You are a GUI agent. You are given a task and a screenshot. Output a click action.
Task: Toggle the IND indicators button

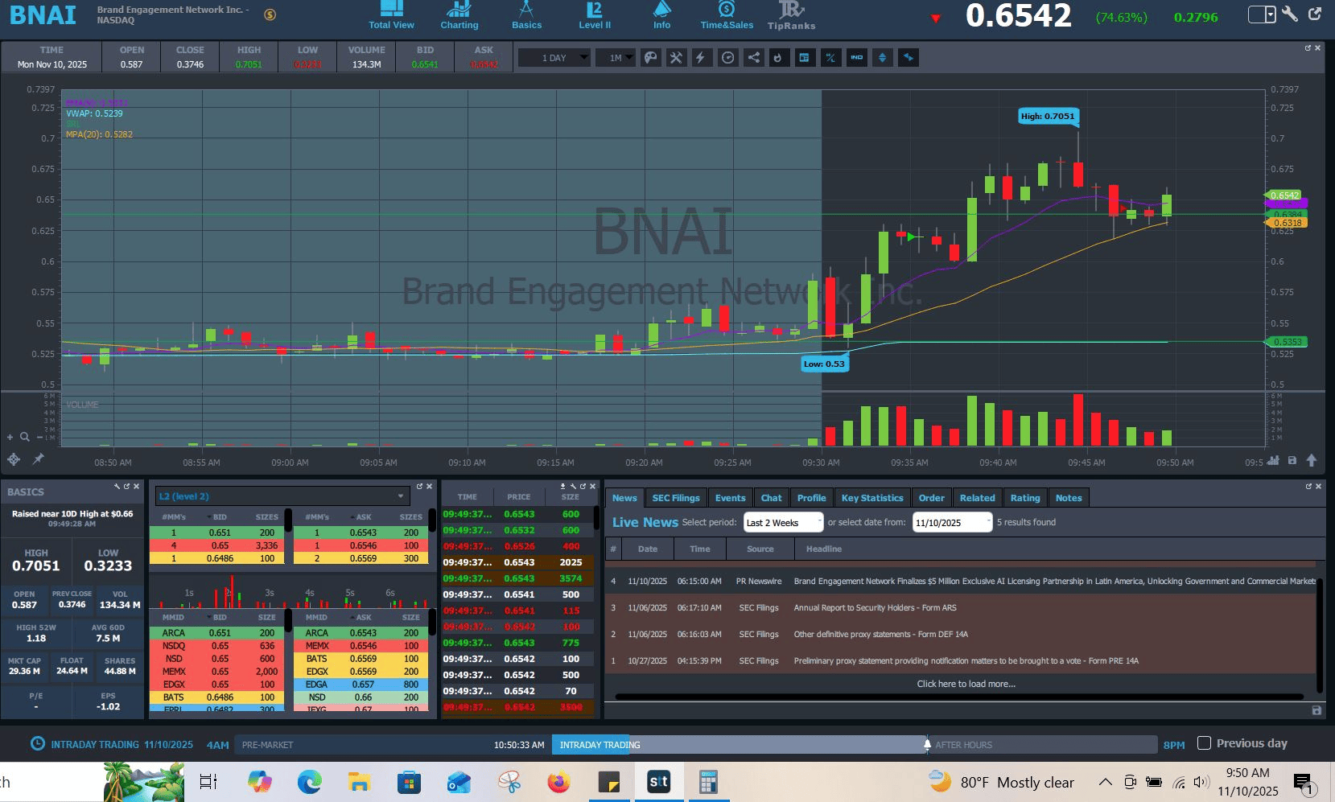(856, 58)
